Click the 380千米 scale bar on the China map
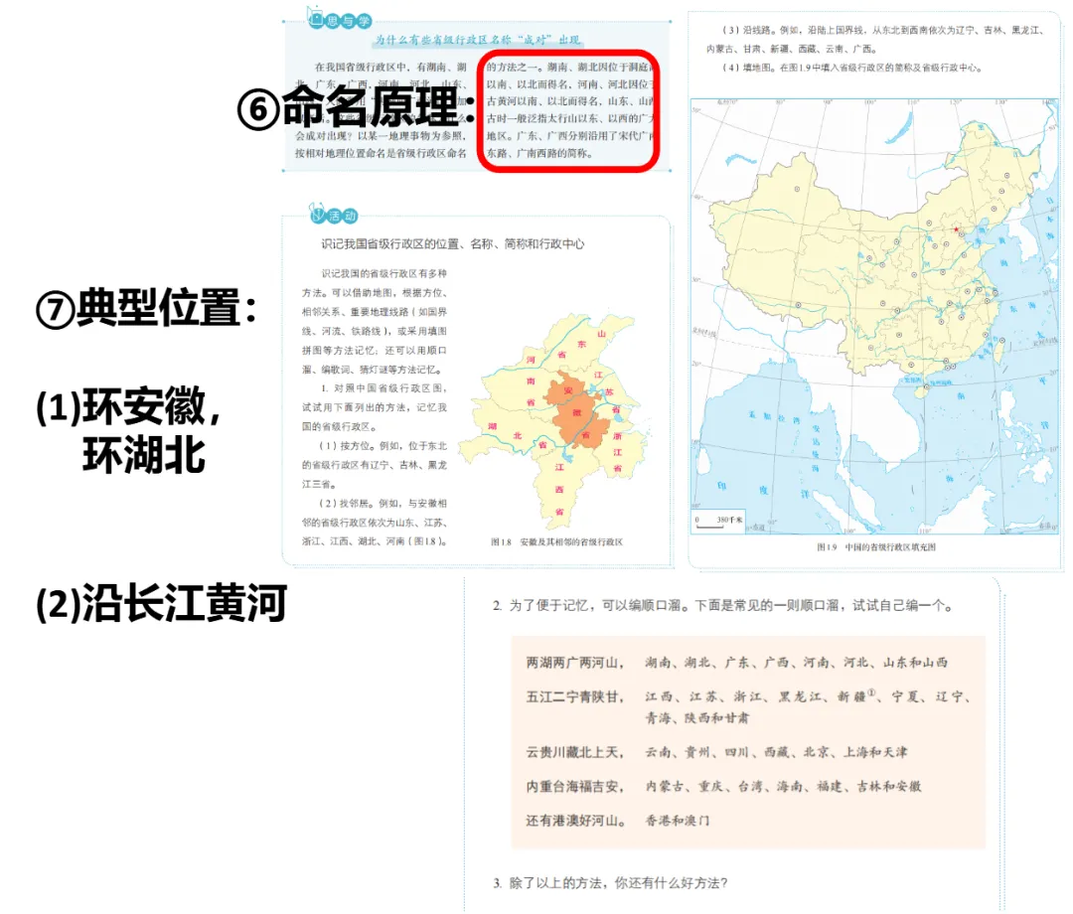 717,522
